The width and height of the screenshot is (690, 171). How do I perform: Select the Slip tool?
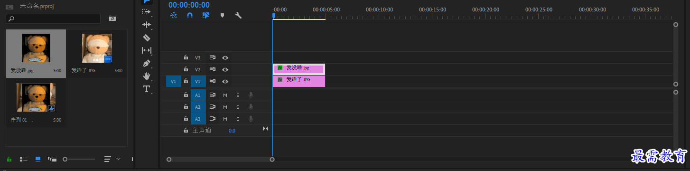coord(147,50)
